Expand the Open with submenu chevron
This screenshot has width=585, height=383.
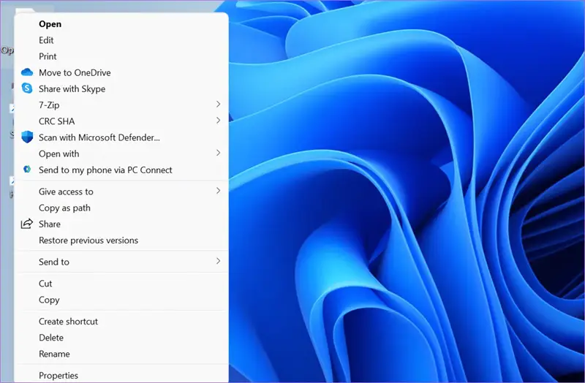click(218, 153)
